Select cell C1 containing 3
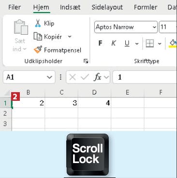 (61, 103)
